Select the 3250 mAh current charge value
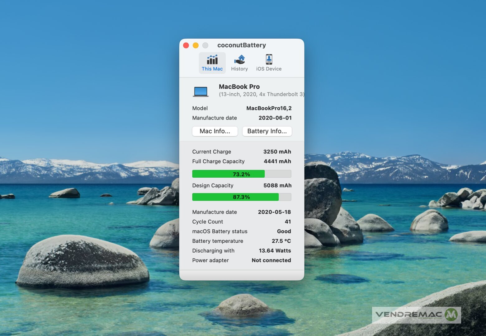The width and height of the screenshot is (486, 336). coord(277,152)
